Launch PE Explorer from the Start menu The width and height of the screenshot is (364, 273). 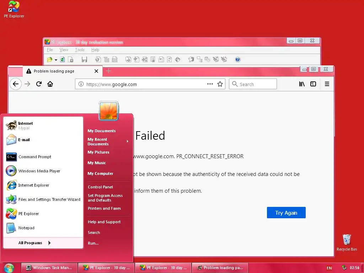(43, 214)
